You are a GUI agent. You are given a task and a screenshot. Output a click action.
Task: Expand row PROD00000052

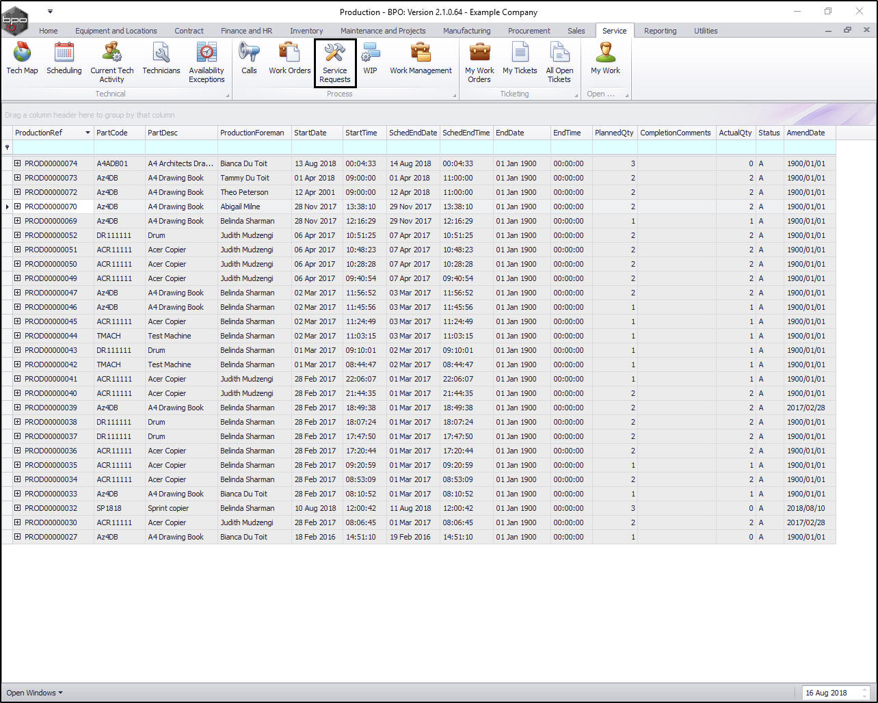click(18, 235)
